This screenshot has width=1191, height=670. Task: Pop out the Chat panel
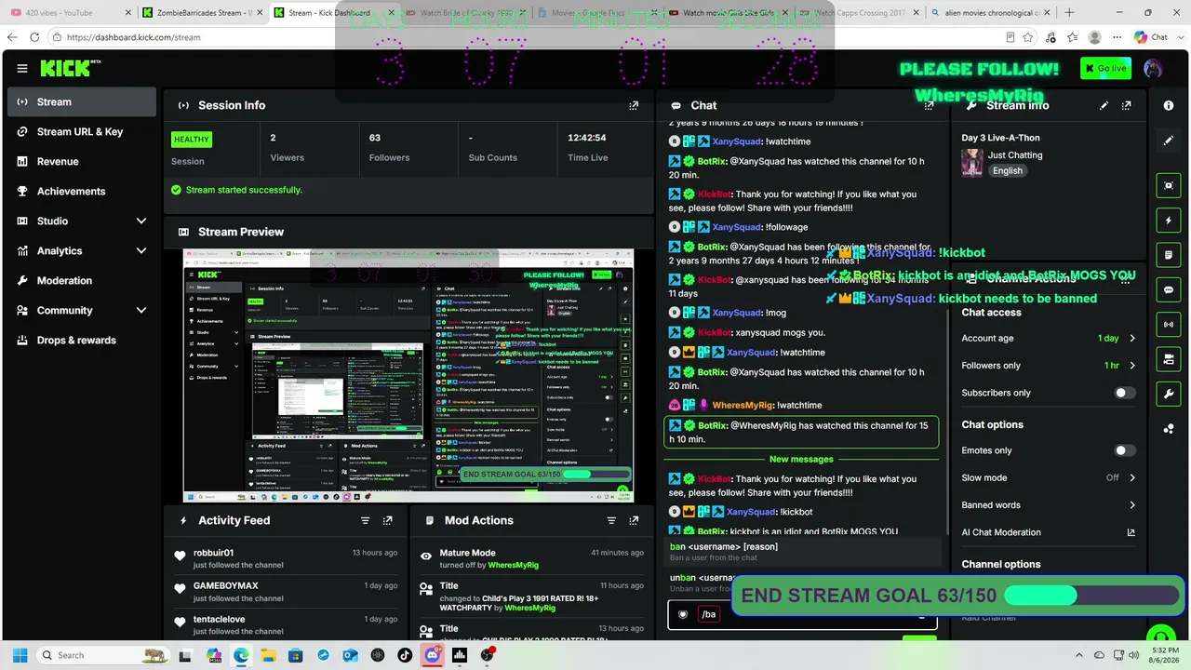pyautogui.click(x=929, y=106)
